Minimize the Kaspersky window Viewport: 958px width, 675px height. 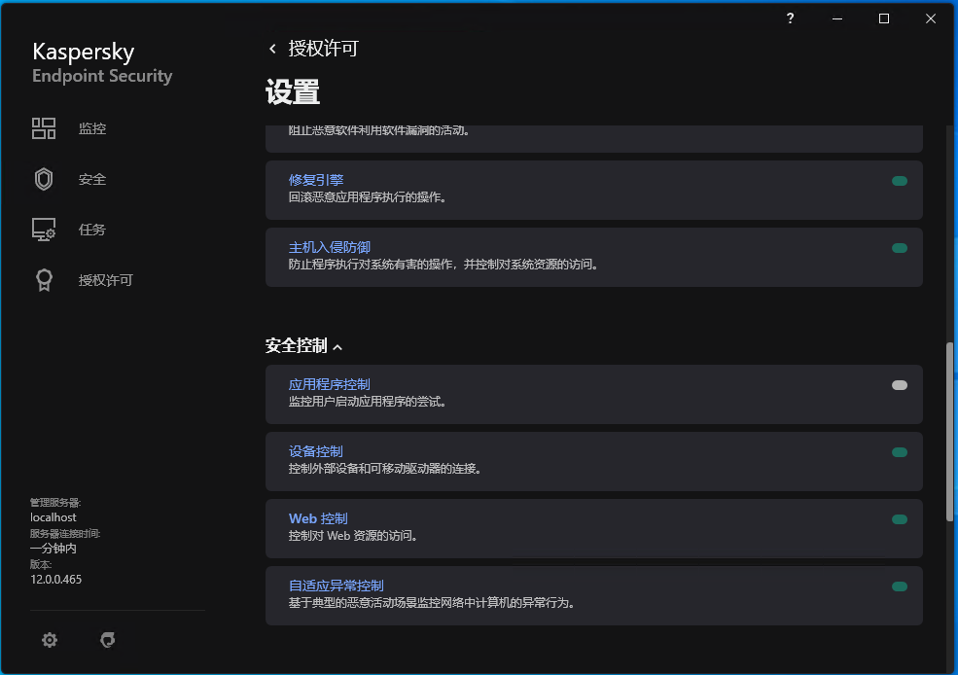837,18
